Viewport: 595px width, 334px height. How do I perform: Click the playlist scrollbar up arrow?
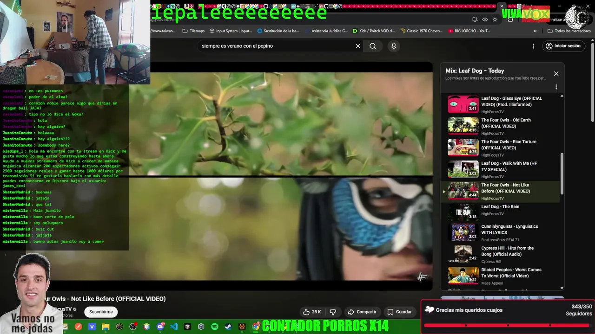(x=562, y=96)
